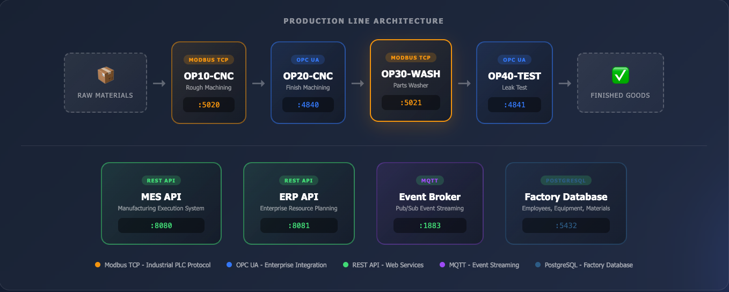The width and height of the screenshot is (729, 292).
Task: Click the Factory Database port :5432
Action: coord(566,225)
